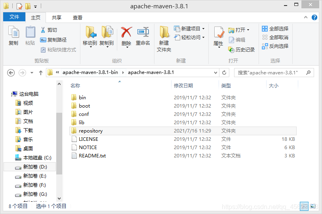Expand subfolders after apache-maven-3.8.1-bin in breadcrumb
This screenshot has height=214, width=322.
tap(123, 73)
